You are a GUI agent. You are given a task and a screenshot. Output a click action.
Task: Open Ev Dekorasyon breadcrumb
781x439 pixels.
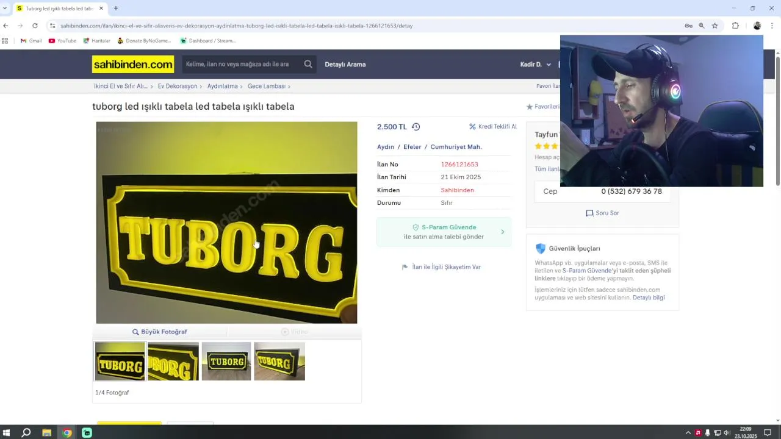pyautogui.click(x=177, y=86)
